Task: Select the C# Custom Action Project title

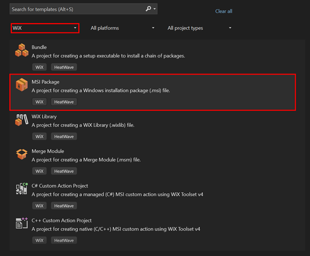Action: tap(60, 186)
